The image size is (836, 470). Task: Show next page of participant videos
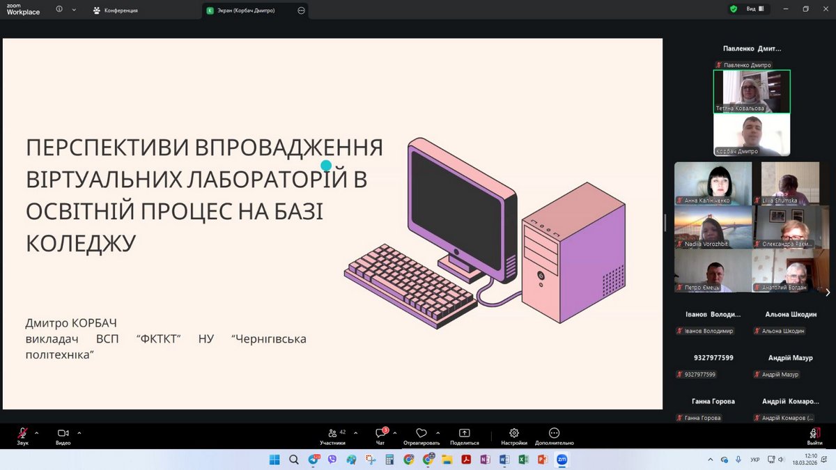pos(828,292)
